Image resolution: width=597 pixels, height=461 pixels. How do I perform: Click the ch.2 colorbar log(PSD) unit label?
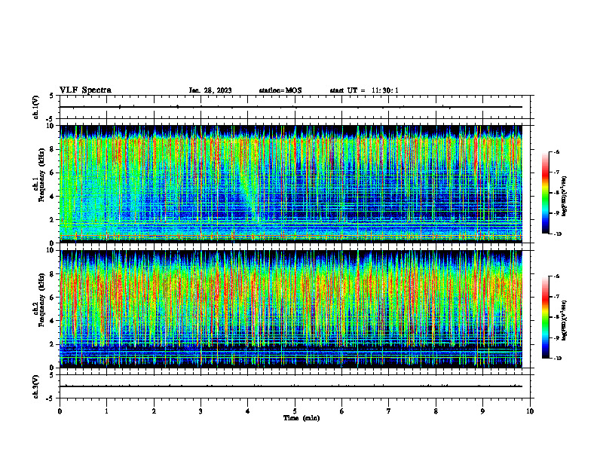(x=565, y=320)
